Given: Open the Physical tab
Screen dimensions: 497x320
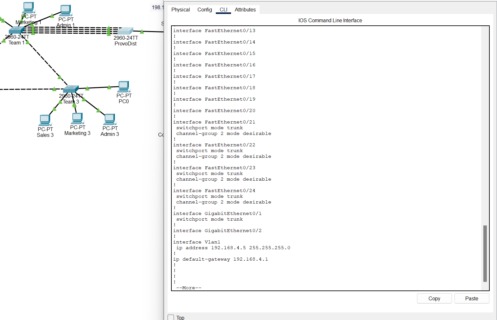Looking at the screenshot, I should pos(181,10).
